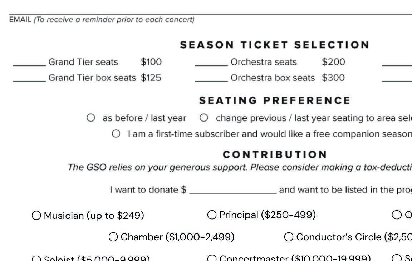Select the Musician (up to $249) donor level
Viewport: 412px width, 261px height.
click(36, 216)
